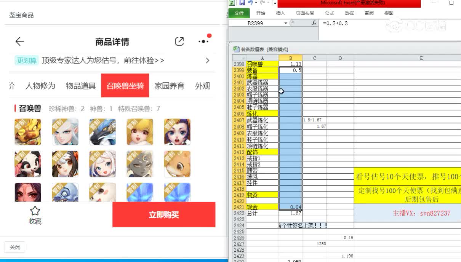Viewport: 461px width, 262px height.
Task: Click cell 召唤兽 in column A
Action: [x=263, y=64]
